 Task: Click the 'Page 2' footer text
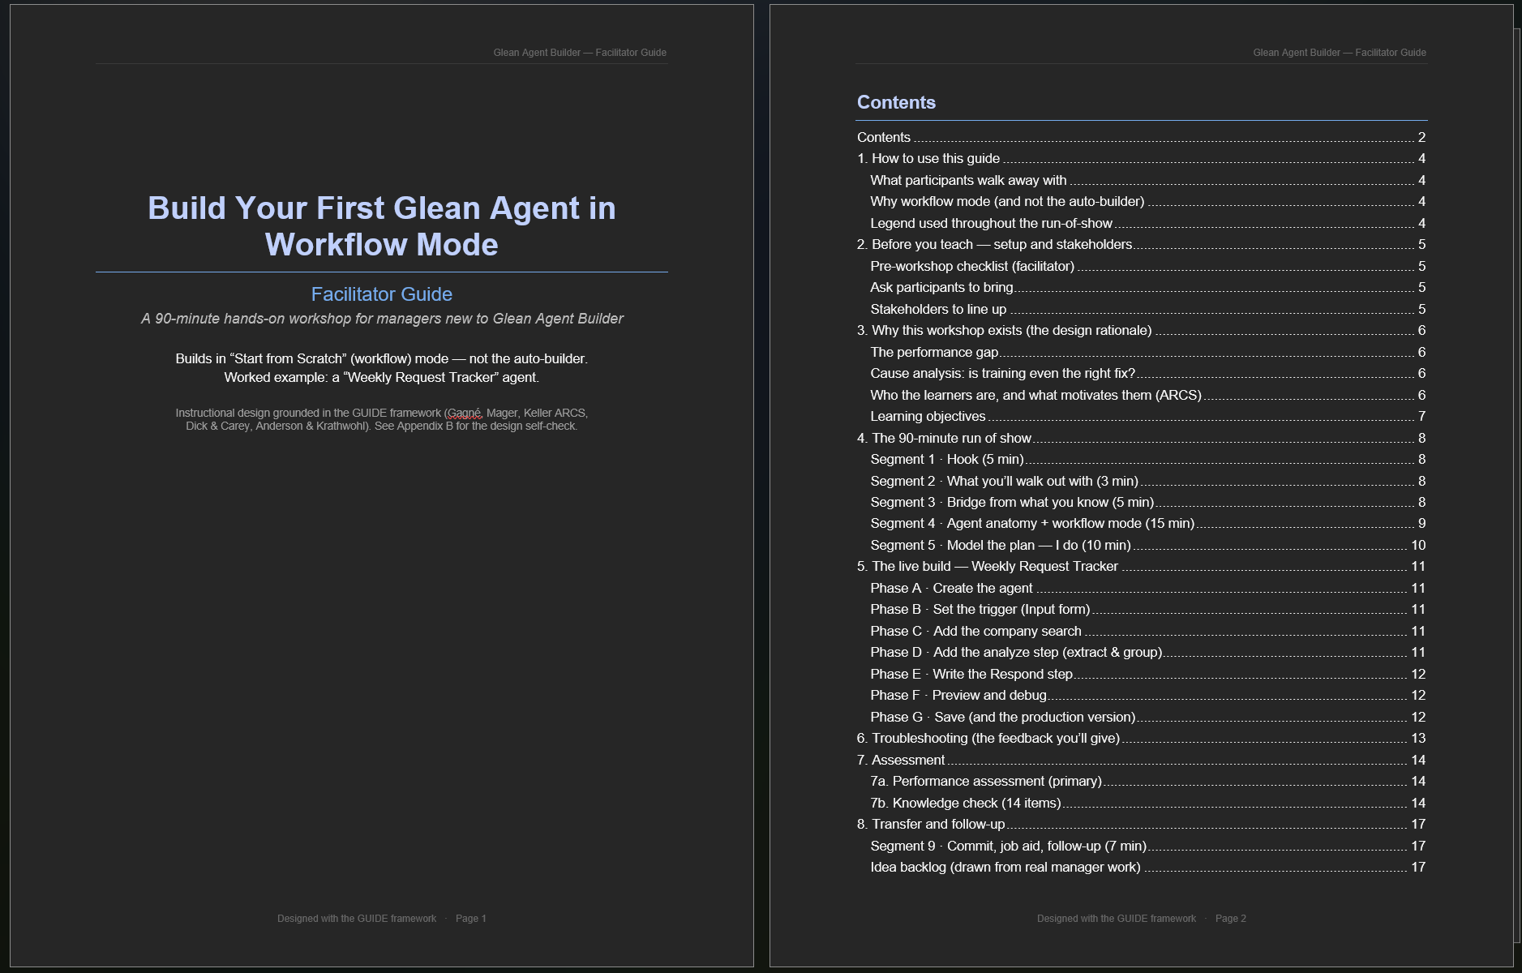(1231, 919)
